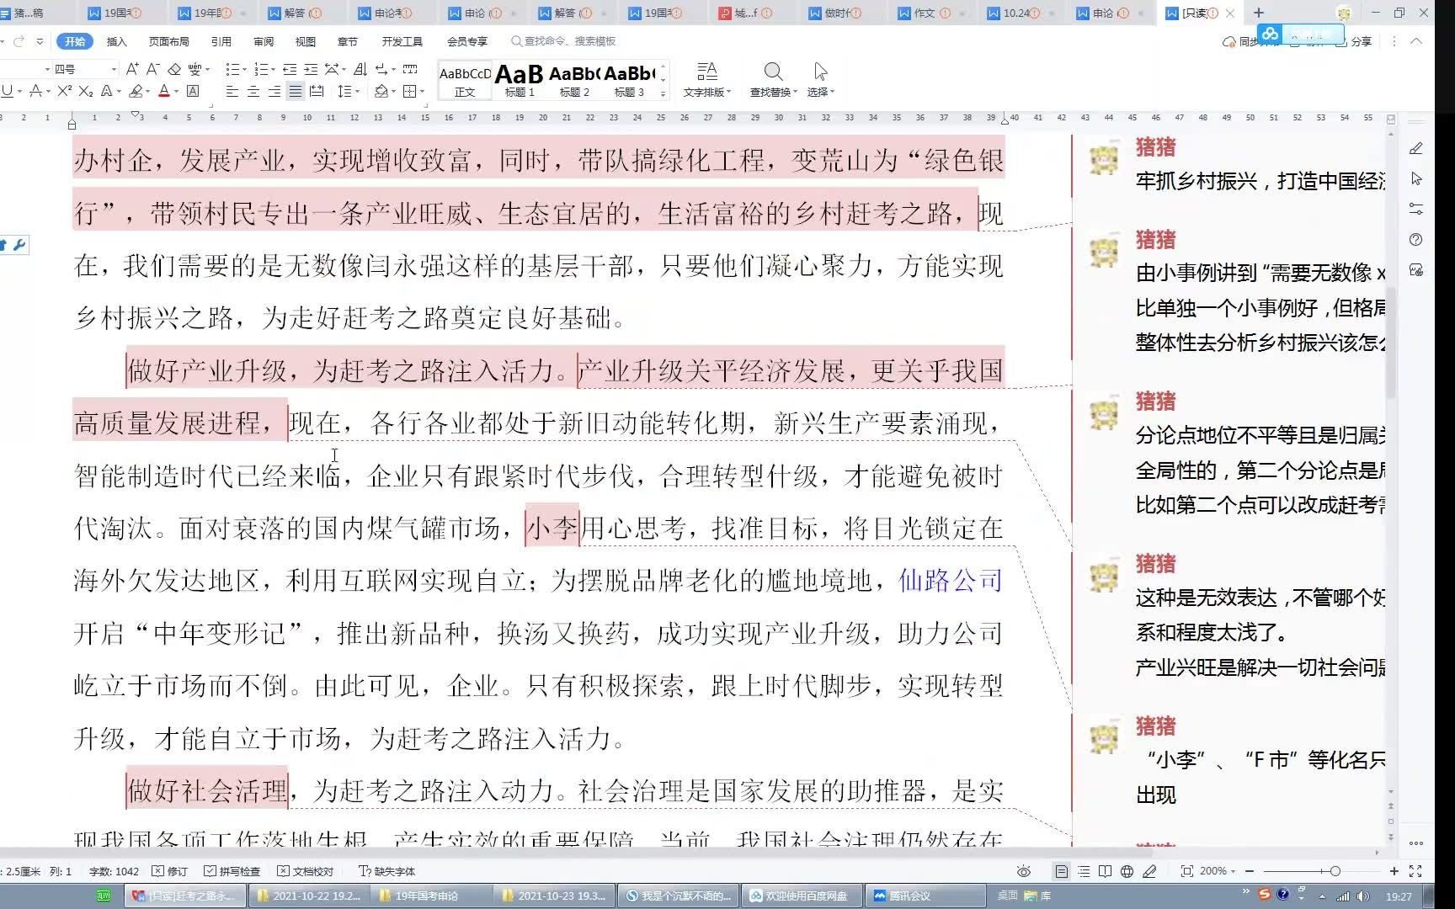Collapse the ribbon with the chevron
This screenshot has width=1455, height=909.
click(x=1416, y=41)
